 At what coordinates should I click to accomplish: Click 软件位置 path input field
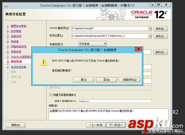tap(110, 36)
